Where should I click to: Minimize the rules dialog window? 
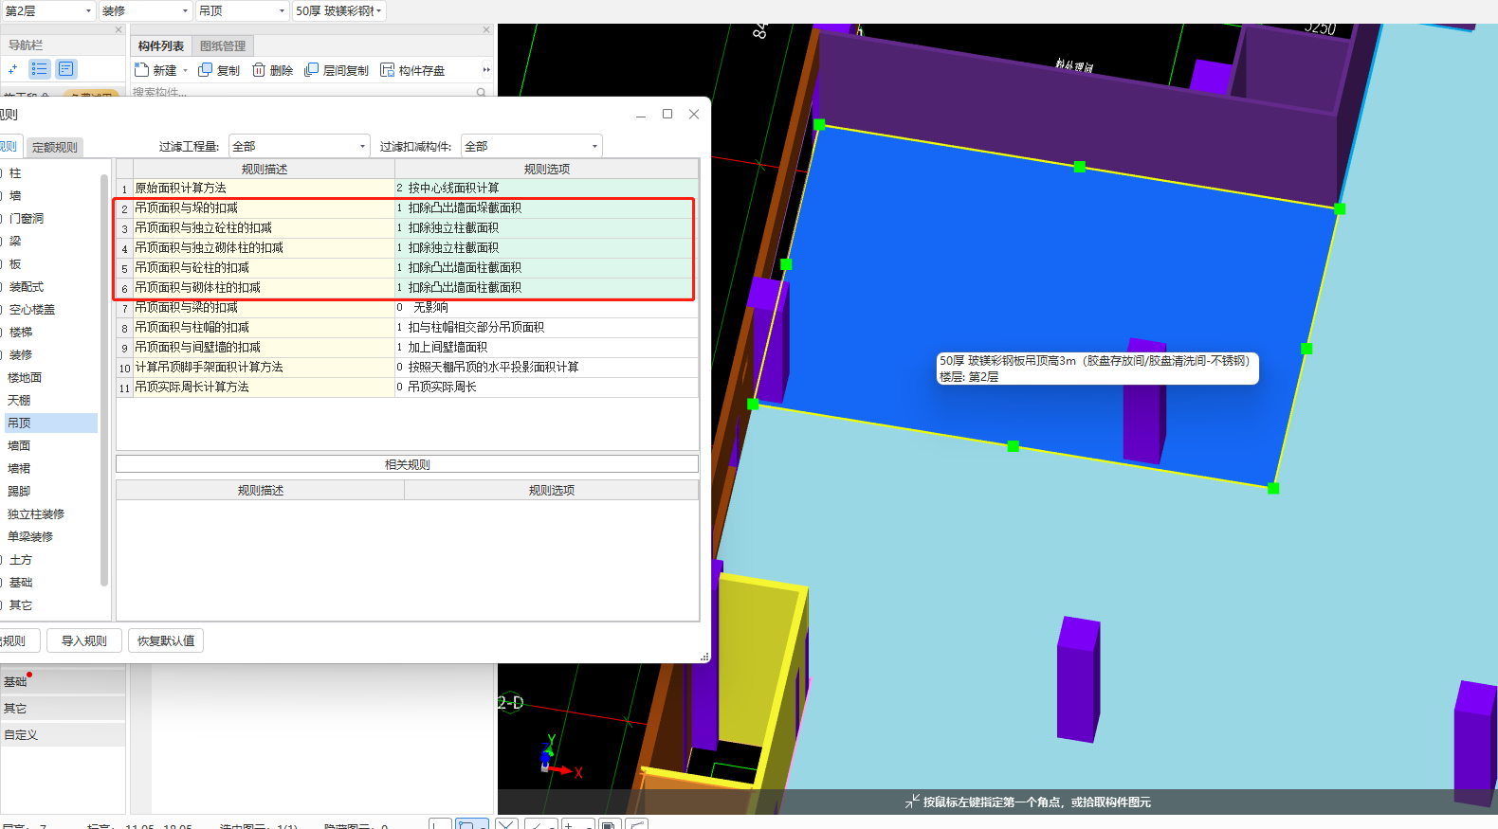(641, 114)
